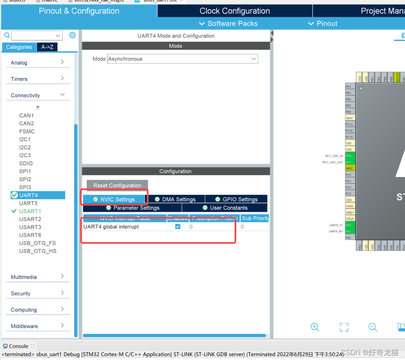The width and height of the screenshot is (405, 360).
Task: Click the VSSA pin on the chip
Action: click(350, 206)
